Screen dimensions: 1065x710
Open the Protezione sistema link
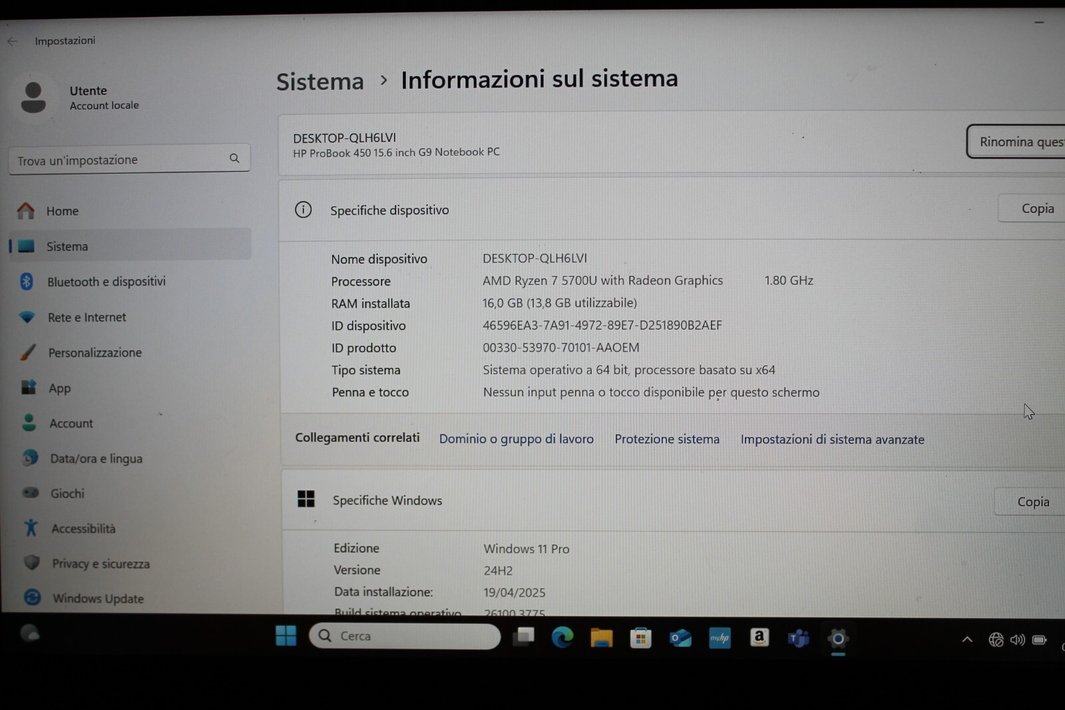(667, 439)
